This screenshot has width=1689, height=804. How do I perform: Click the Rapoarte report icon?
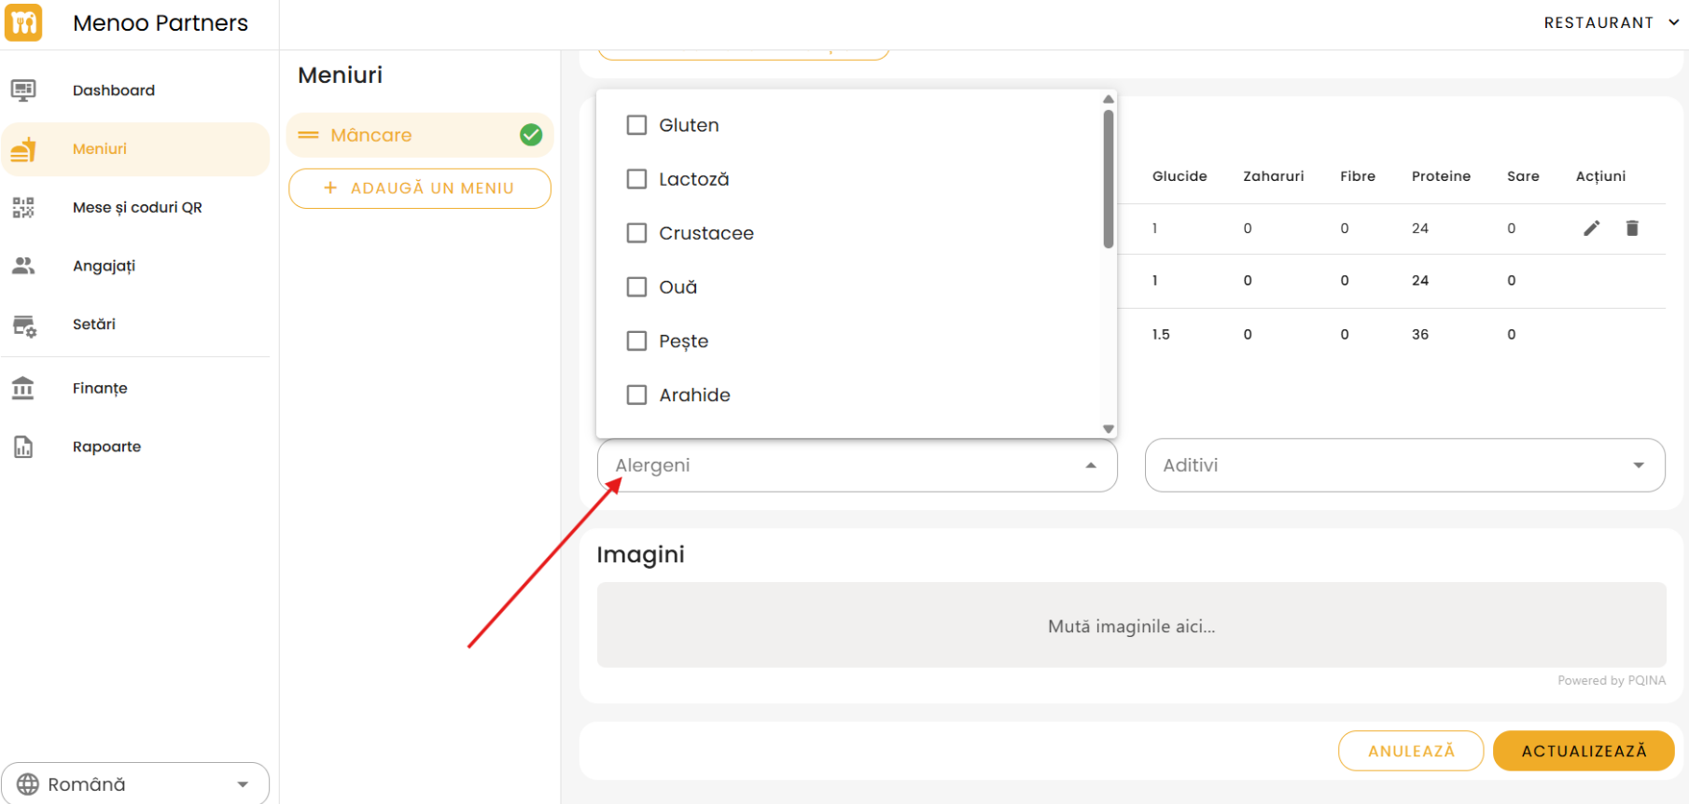[x=23, y=447]
